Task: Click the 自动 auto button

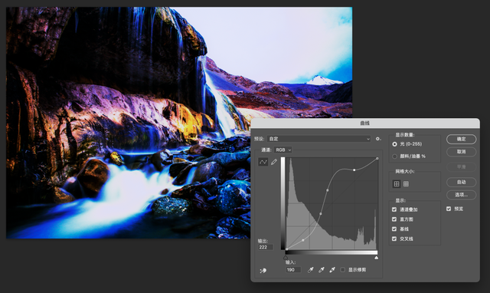Action: [x=461, y=182]
